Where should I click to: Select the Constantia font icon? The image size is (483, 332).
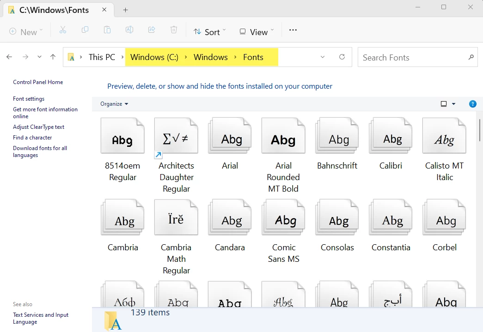391,217
